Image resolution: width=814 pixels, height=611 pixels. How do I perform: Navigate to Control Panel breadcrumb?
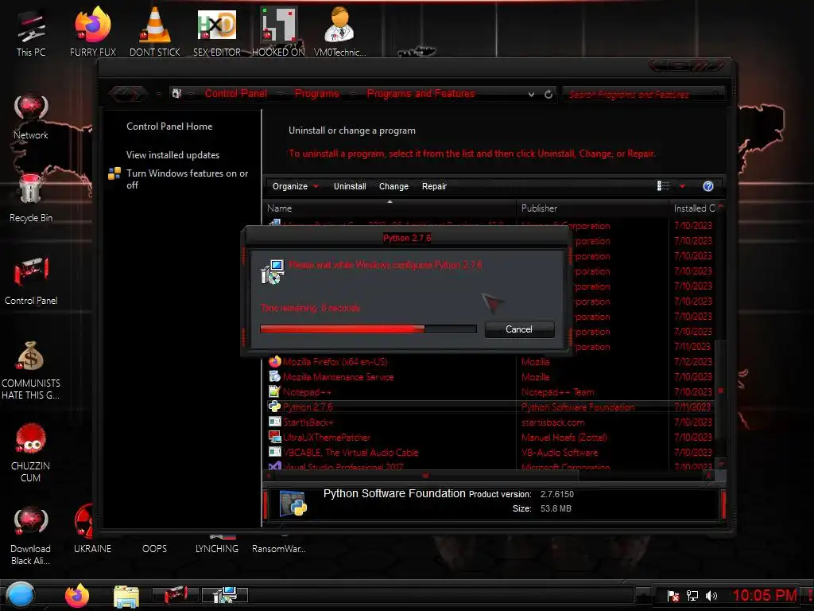[235, 94]
